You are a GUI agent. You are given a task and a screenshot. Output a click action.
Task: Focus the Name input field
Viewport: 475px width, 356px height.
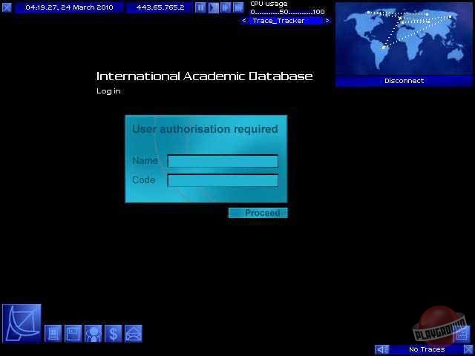click(223, 161)
